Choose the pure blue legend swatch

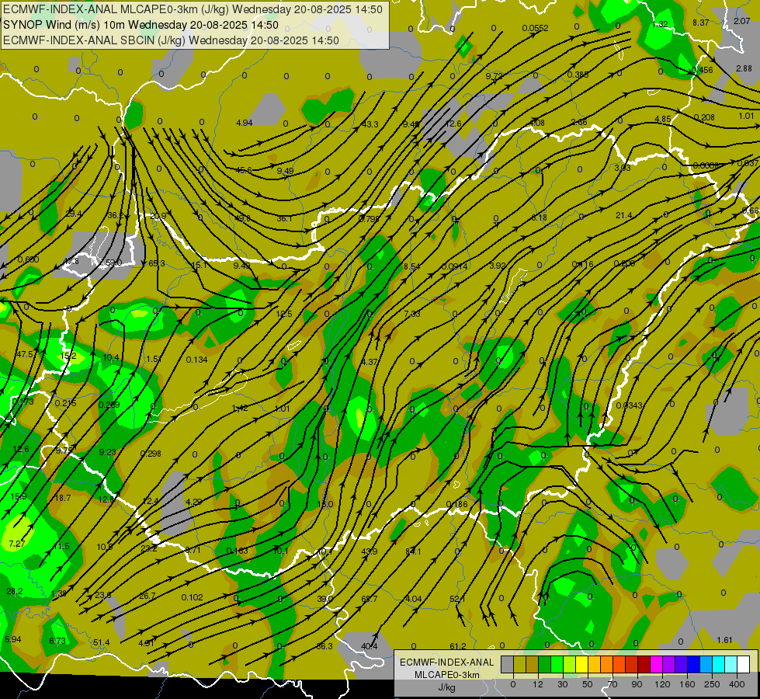tap(693, 665)
